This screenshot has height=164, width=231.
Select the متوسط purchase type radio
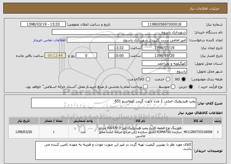(x=173, y=87)
